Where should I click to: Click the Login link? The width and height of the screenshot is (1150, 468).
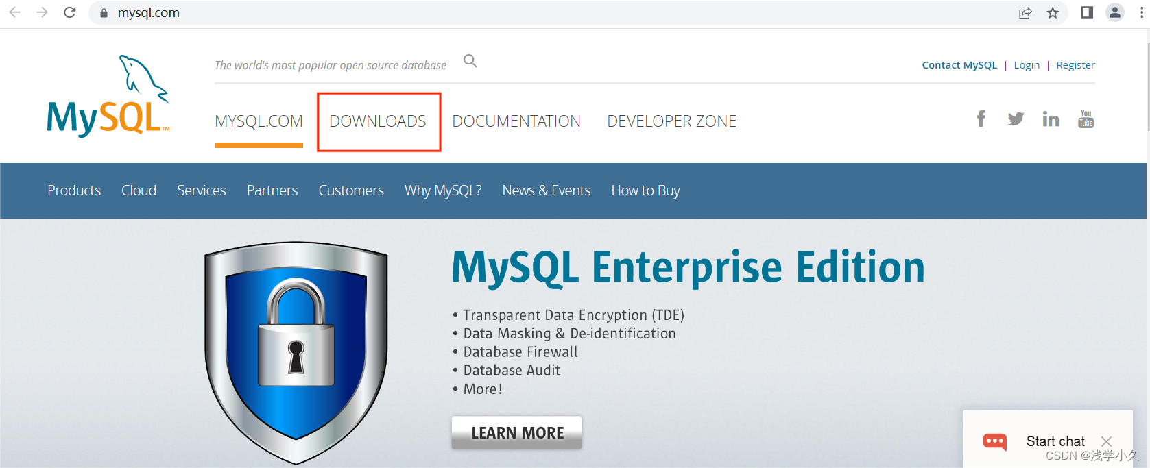1027,65
